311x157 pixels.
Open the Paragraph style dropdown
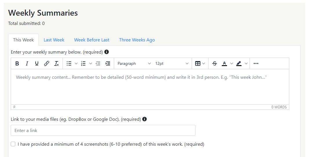coord(134,63)
